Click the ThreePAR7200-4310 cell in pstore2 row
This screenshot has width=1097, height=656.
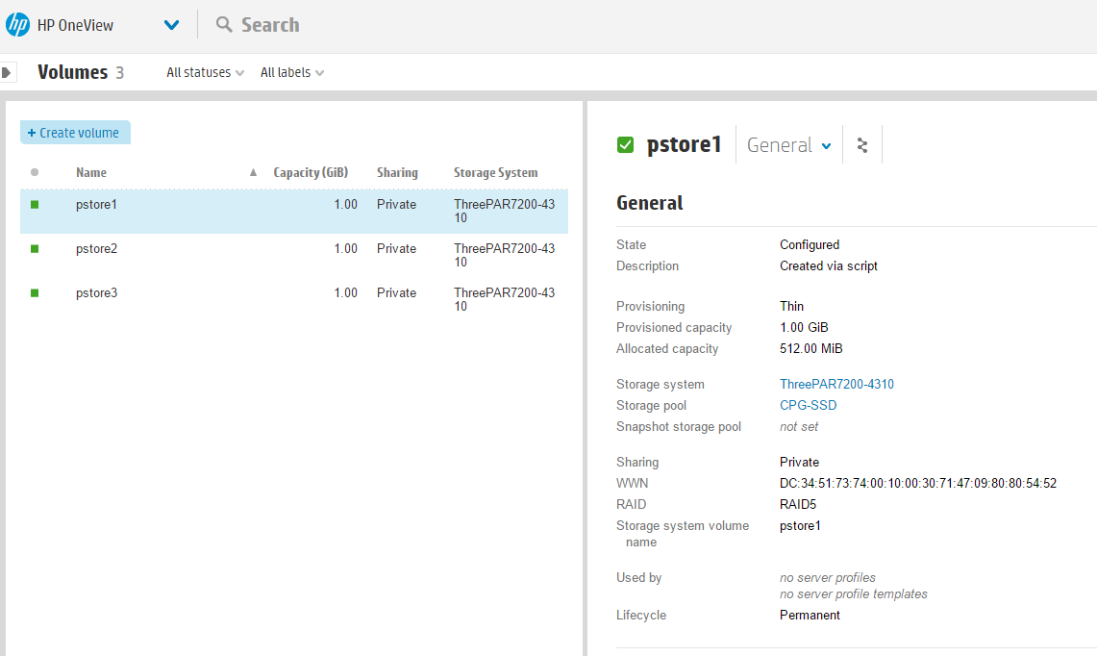[504, 255]
